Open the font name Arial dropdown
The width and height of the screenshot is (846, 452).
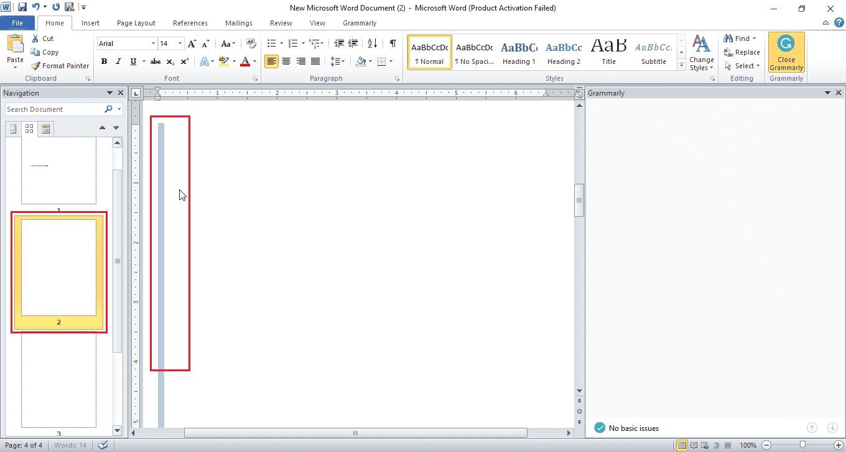(153, 43)
